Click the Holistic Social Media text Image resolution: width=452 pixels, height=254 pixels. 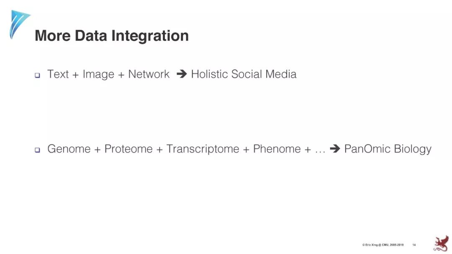(244, 74)
